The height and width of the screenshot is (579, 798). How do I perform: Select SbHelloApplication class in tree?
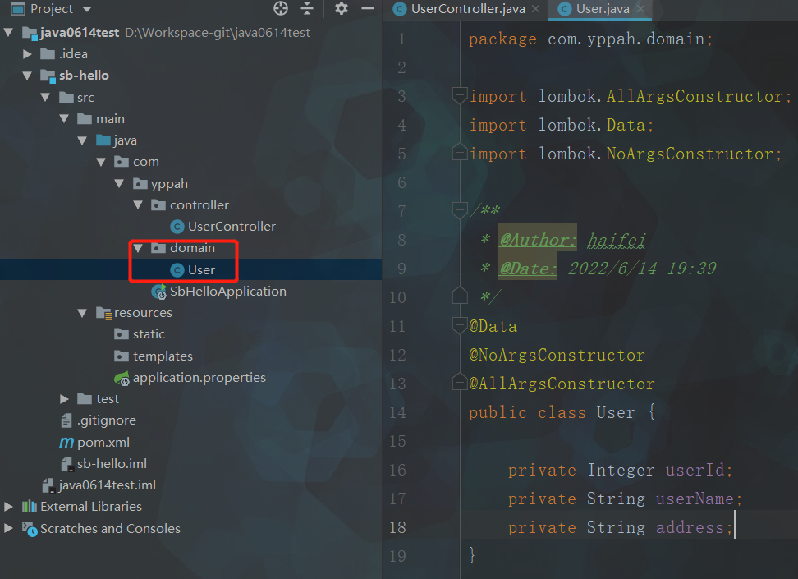point(227,292)
